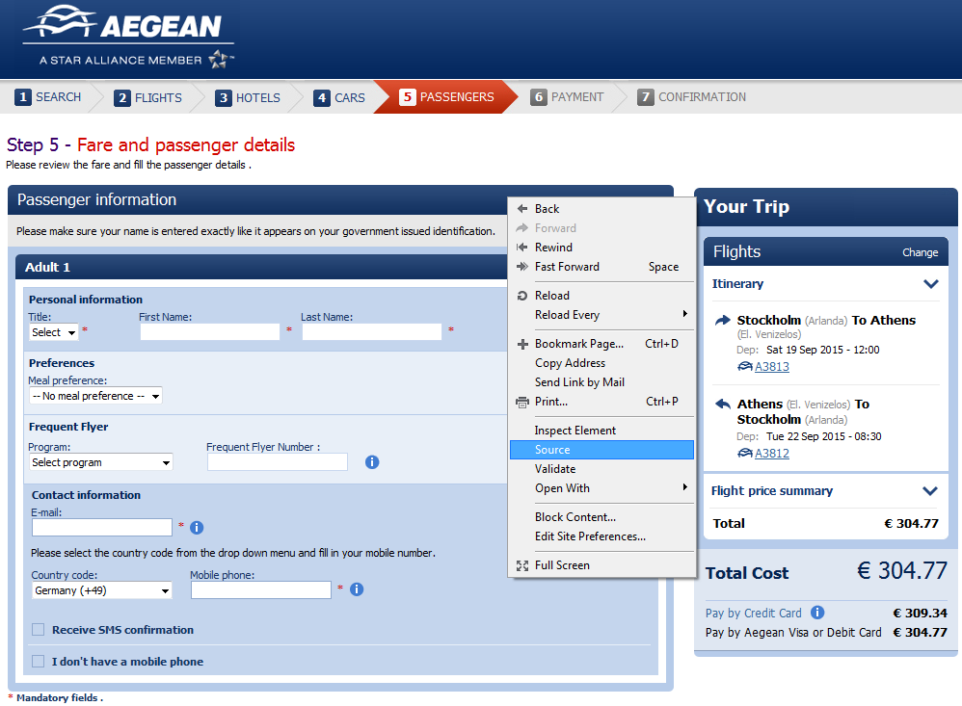Click Change link in Flights header

pyautogui.click(x=920, y=252)
